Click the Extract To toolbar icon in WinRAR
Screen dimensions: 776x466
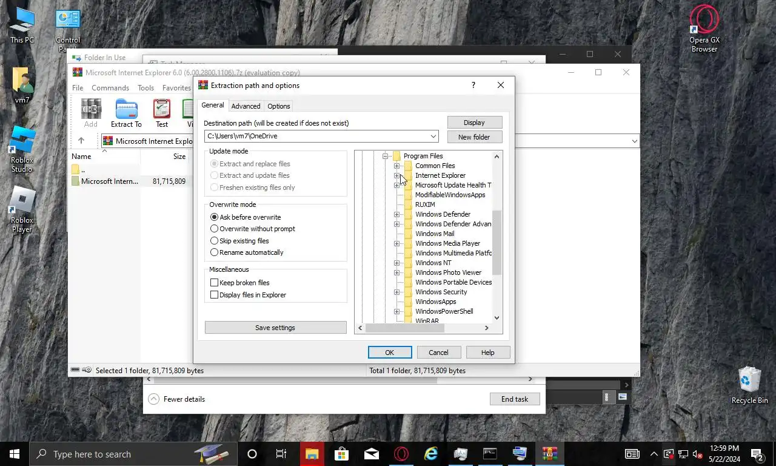[x=126, y=113]
